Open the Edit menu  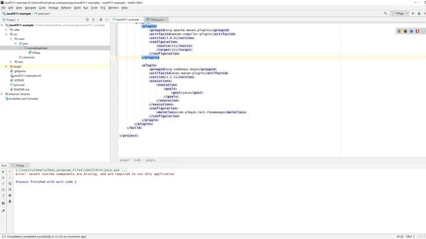coord(11,8)
